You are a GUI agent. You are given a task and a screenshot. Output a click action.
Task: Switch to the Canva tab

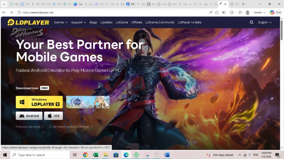click(x=78, y=4)
